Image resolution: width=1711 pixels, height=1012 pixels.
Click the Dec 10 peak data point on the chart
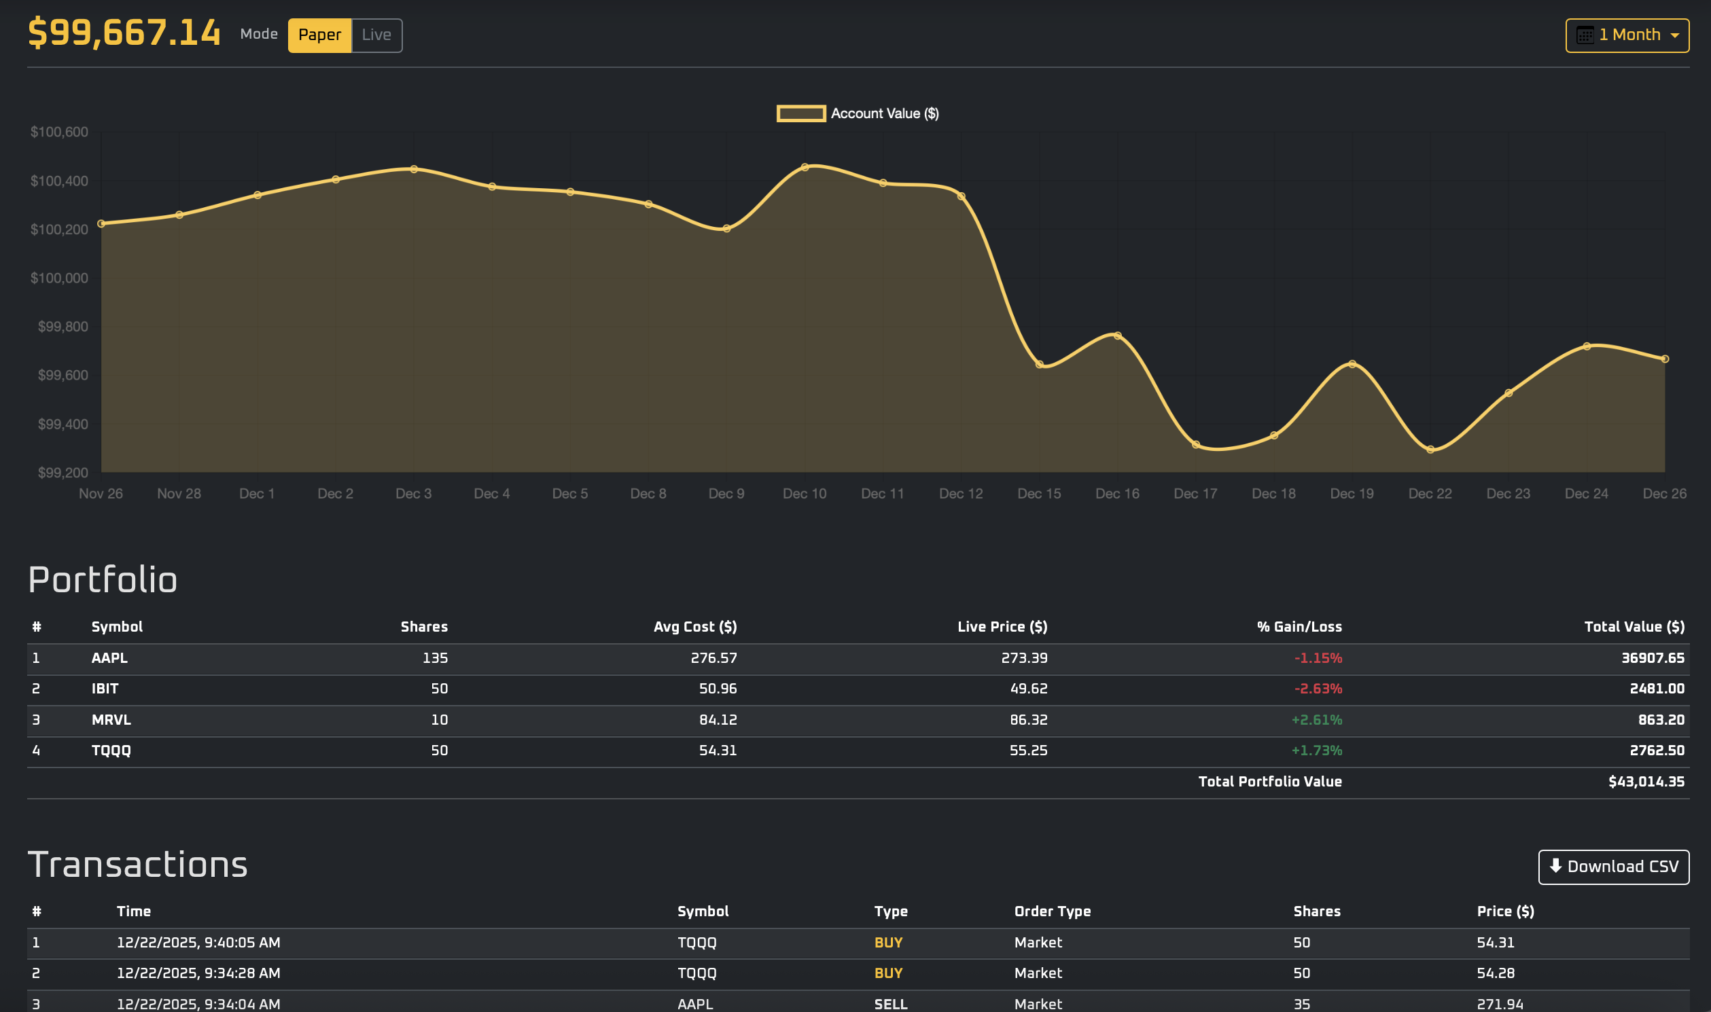coord(806,166)
